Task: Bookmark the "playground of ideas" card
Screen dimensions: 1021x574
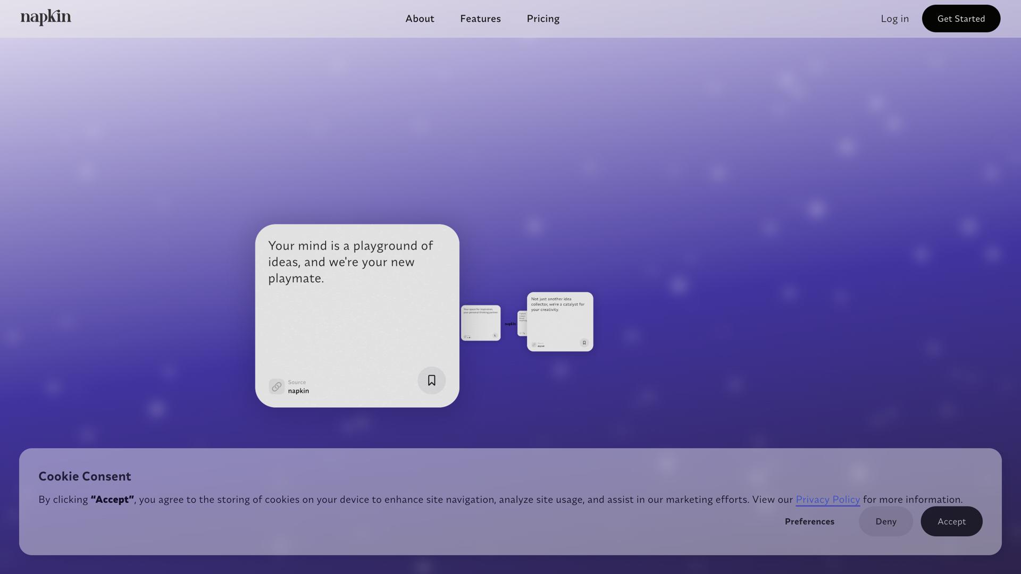Action: pyautogui.click(x=431, y=381)
